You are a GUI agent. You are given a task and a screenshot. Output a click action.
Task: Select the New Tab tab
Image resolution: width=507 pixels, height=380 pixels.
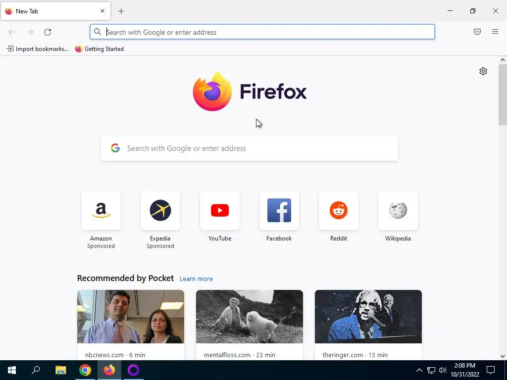click(x=55, y=11)
